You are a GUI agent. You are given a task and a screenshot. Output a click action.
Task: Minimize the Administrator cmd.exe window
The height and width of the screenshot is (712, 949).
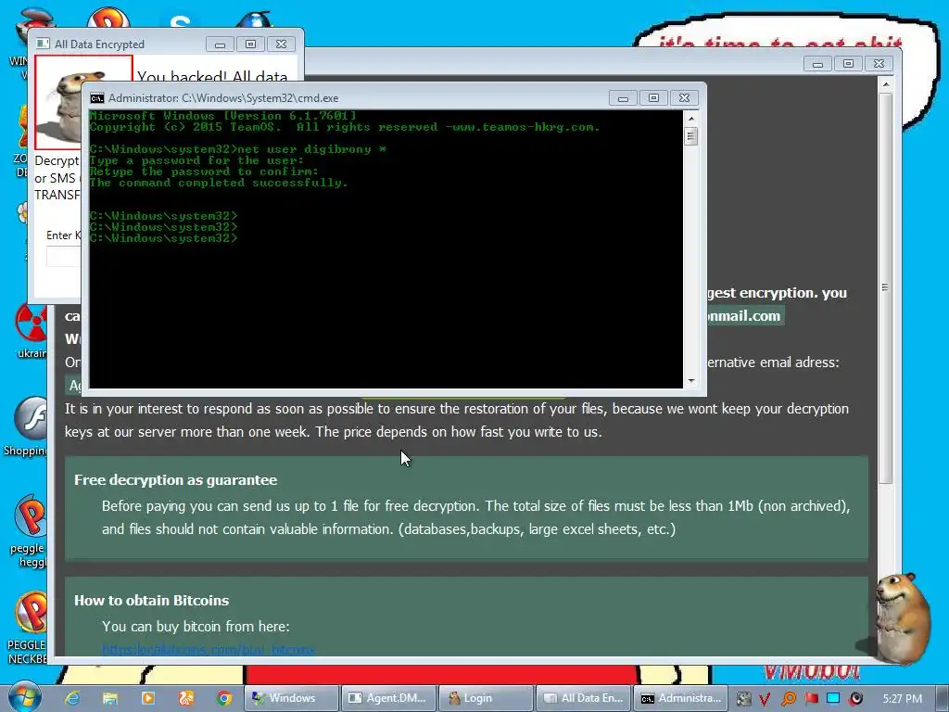(623, 97)
